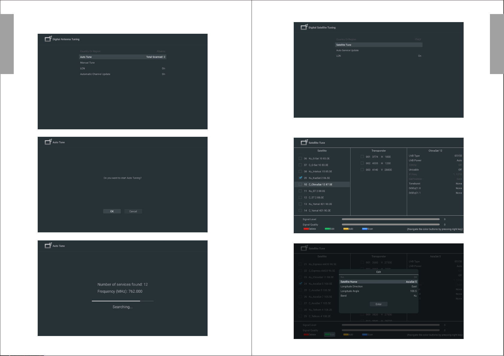Image resolution: width=504 pixels, height=356 pixels.
Task: Select Manual Tune menu entry
Action: coord(123,63)
